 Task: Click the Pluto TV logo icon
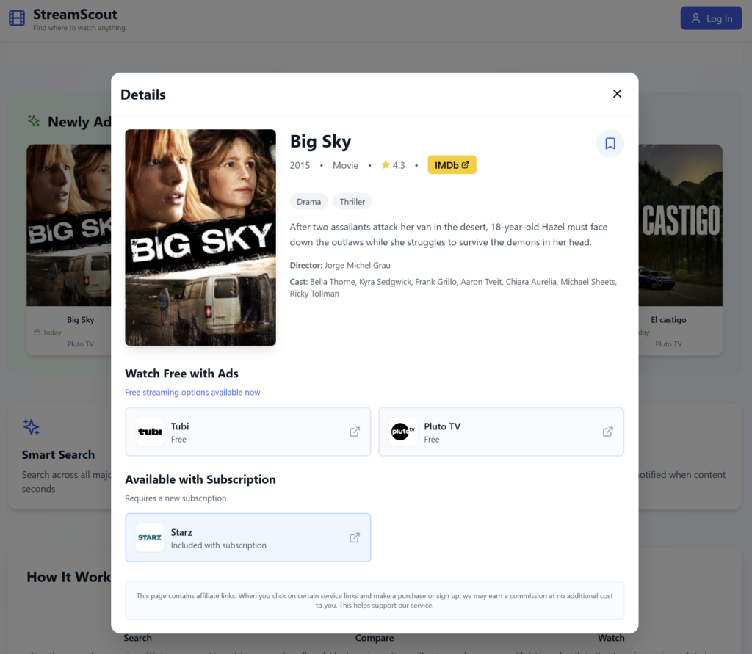403,432
